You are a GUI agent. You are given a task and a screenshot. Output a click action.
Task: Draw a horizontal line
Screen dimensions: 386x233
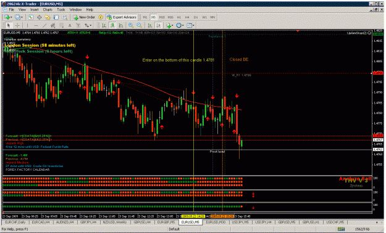click(36, 25)
